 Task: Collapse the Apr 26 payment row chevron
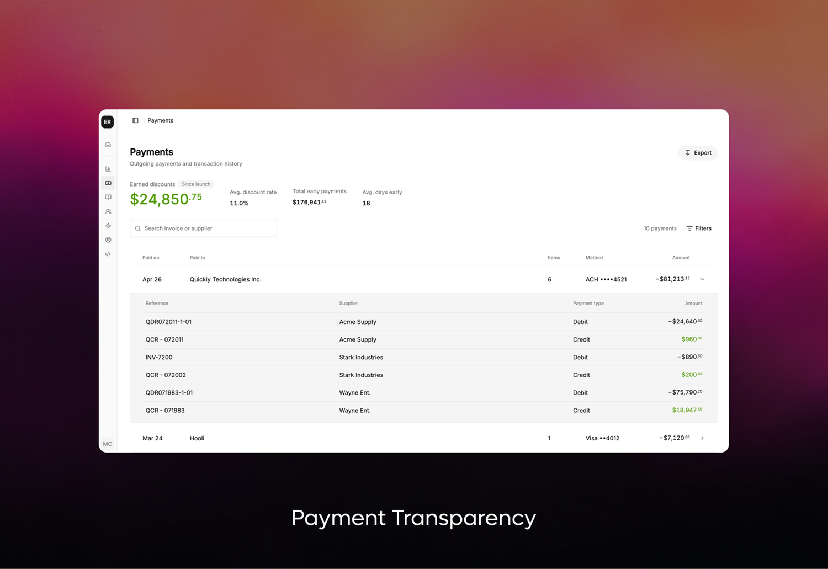[x=703, y=279]
